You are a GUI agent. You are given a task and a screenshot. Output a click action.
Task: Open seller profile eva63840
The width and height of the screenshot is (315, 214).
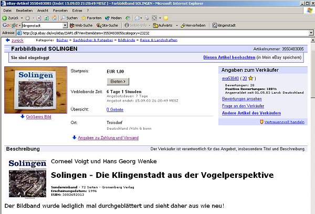click(230, 78)
